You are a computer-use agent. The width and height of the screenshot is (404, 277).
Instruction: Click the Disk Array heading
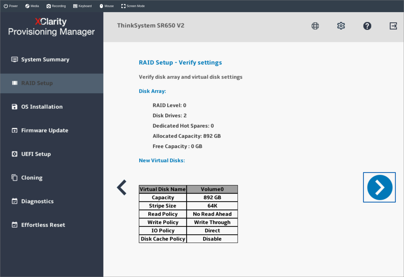click(x=152, y=91)
